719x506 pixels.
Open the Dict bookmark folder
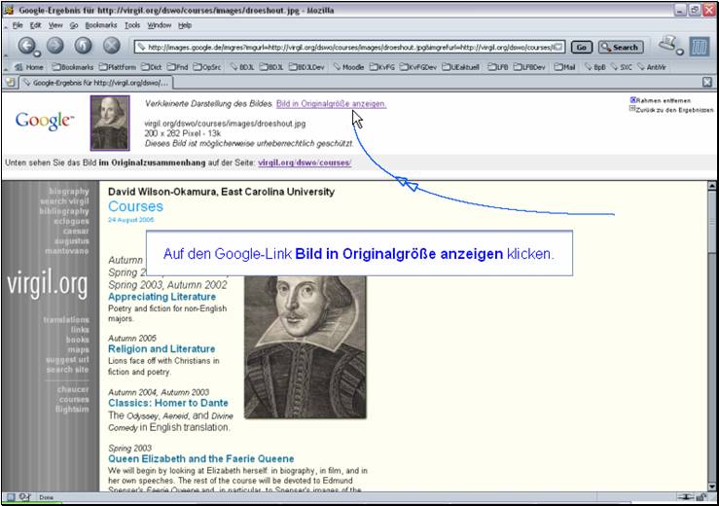(152, 67)
